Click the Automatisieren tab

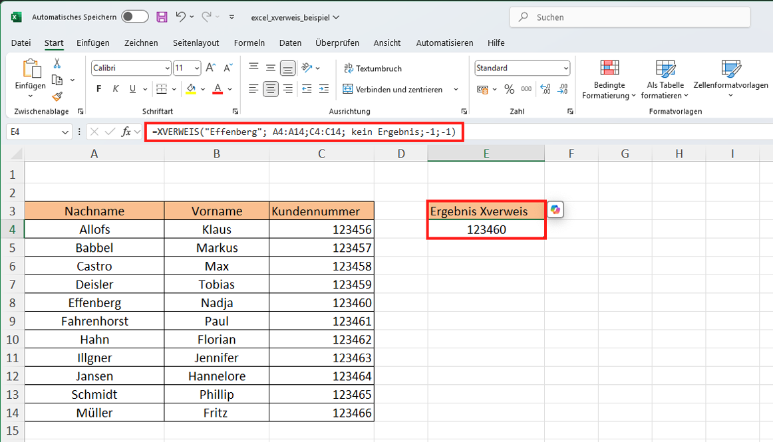click(444, 43)
